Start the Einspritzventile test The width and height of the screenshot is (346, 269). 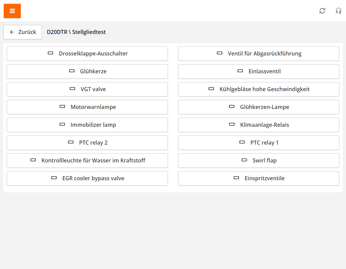259,178
